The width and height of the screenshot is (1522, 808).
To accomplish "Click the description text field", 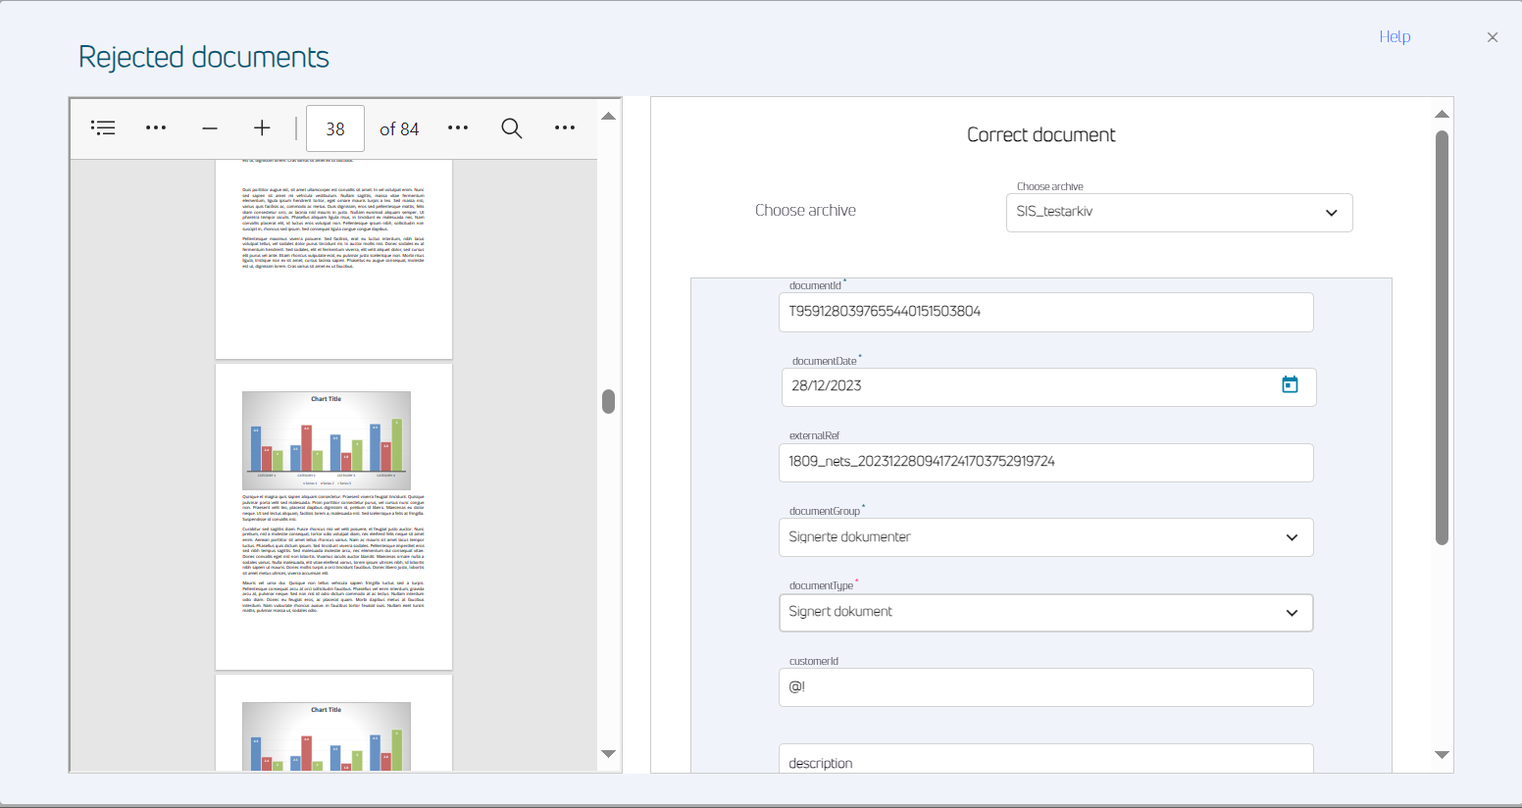I will click(x=1045, y=761).
